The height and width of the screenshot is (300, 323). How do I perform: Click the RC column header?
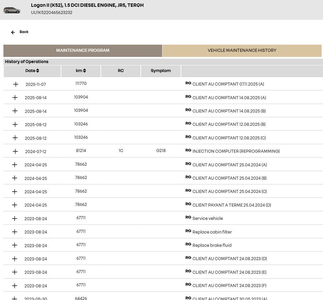(x=121, y=71)
